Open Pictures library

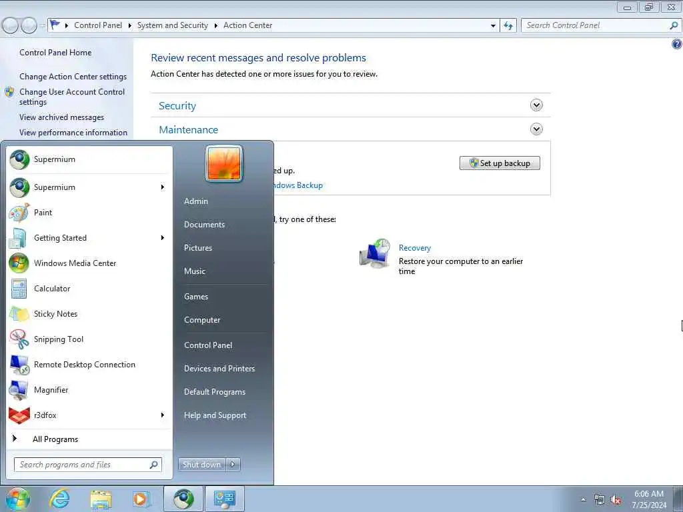[197, 248]
